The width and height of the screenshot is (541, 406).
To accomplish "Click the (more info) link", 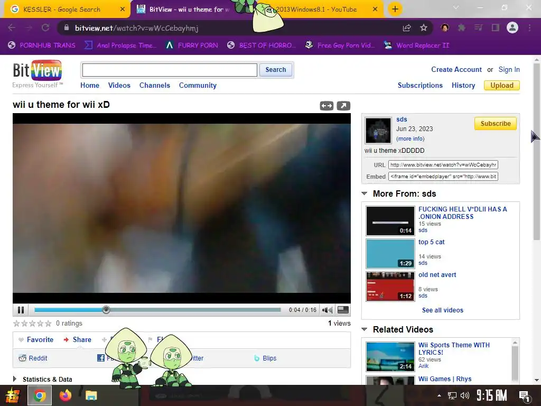I will [410, 139].
